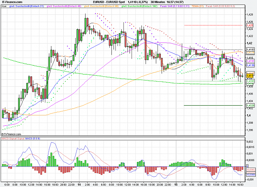The image size is (257, 187).
Task: Click the magenta 1,4151 price tag
Action: pyautogui.click(x=250, y=61)
